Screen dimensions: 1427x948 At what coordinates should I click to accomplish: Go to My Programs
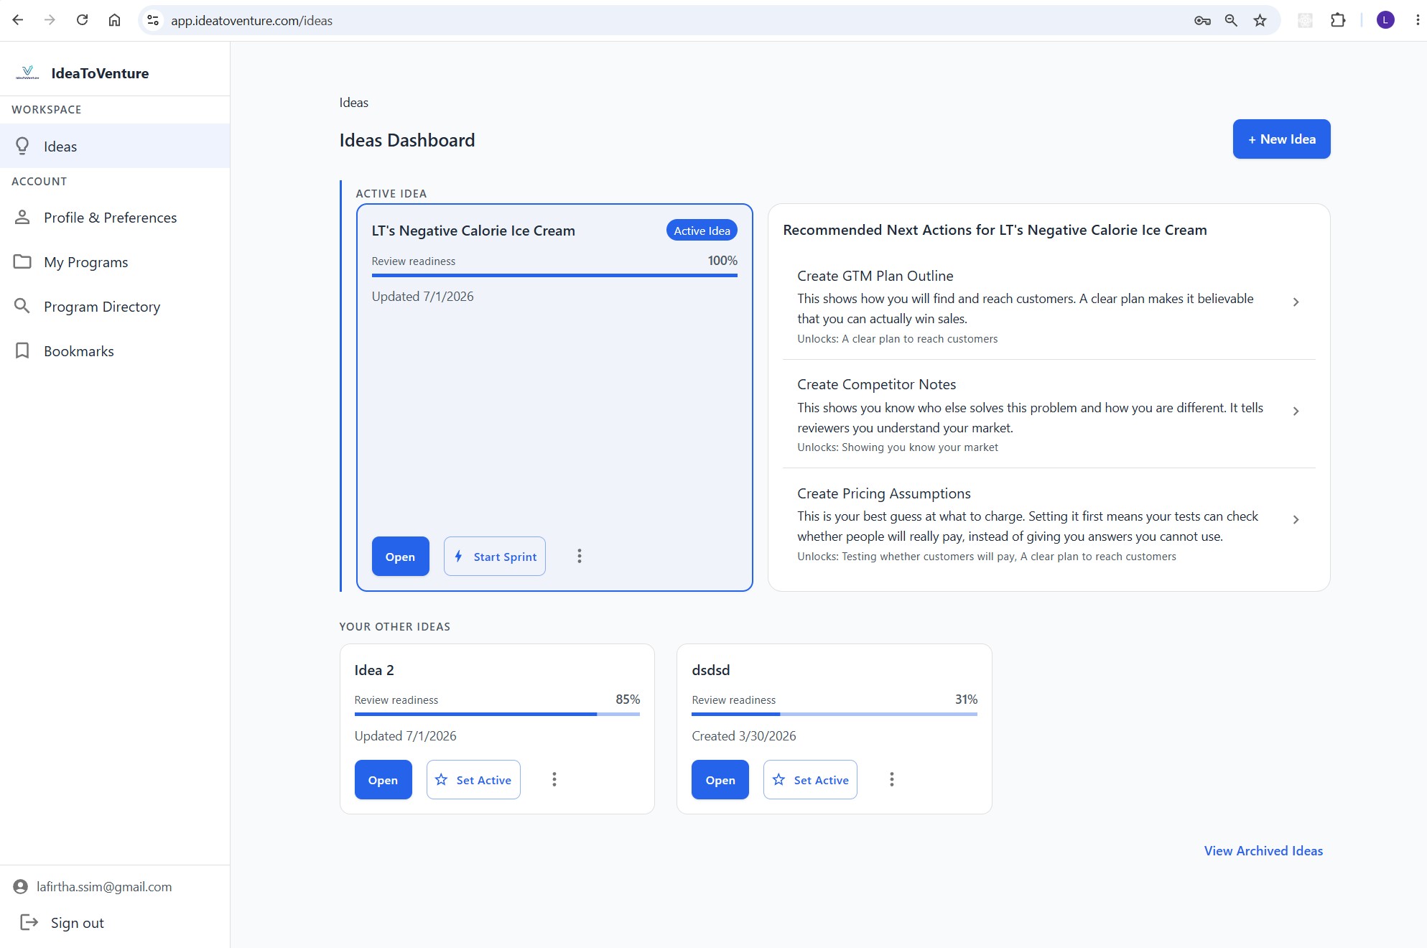click(x=115, y=261)
